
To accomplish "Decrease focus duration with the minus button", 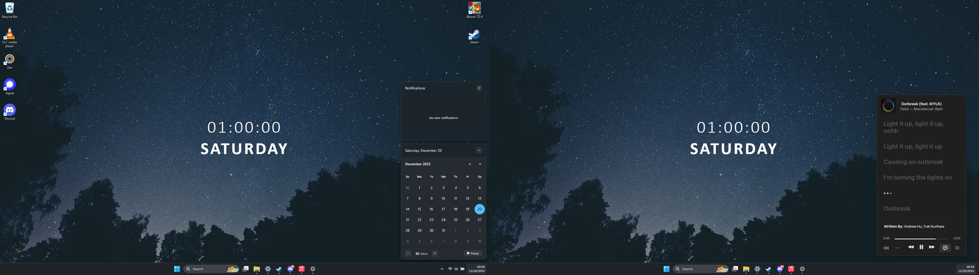I will coord(408,253).
